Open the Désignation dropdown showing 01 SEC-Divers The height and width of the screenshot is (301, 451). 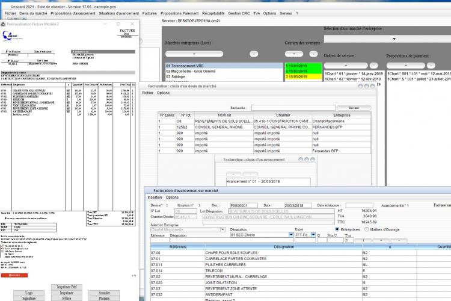pyautogui.click(x=291, y=235)
